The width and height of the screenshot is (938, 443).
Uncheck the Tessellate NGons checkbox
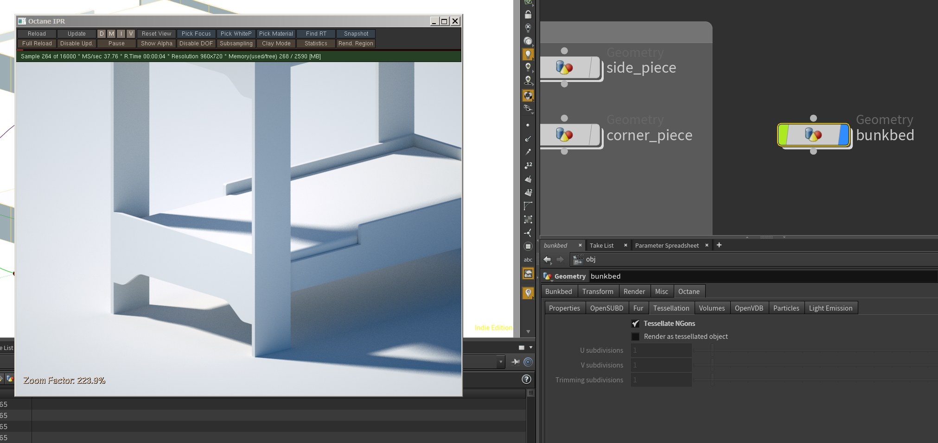635,324
